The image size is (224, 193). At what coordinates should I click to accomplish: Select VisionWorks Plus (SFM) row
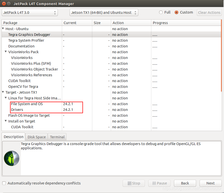(x=111, y=63)
